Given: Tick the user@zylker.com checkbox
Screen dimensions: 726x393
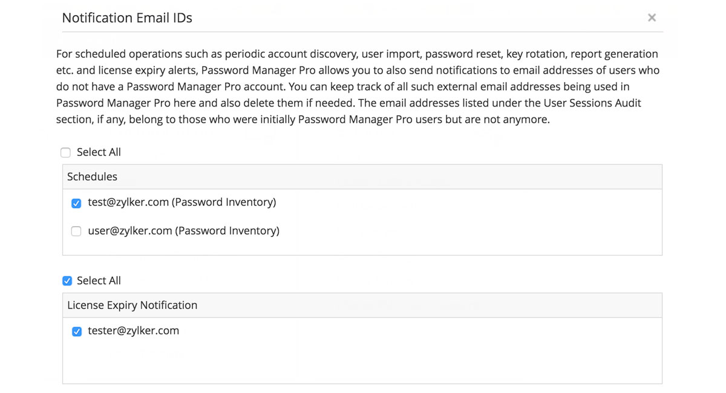Looking at the screenshot, I should pyautogui.click(x=76, y=231).
